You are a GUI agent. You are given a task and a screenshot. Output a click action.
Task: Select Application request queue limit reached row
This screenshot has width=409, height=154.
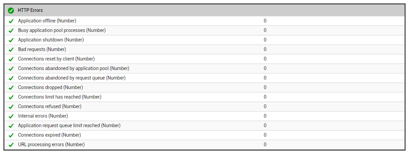[x=204, y=125]
